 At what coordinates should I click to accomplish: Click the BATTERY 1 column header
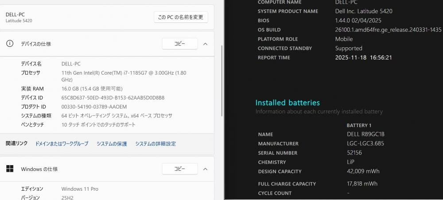click(x=359, y=125)
